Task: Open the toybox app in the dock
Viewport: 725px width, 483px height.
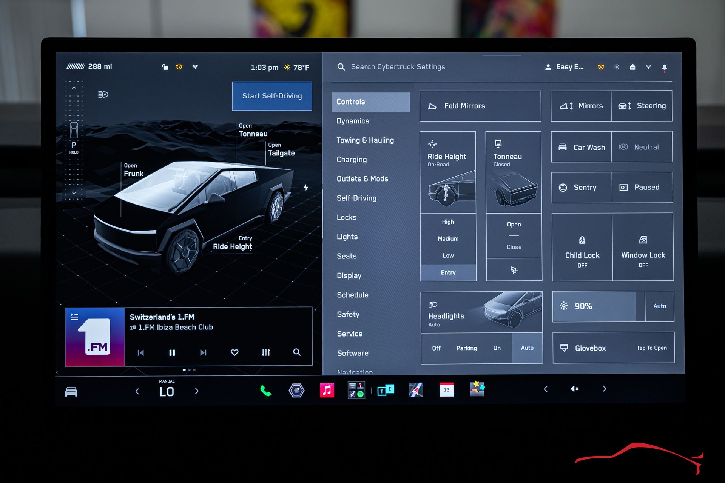Action: (477, 389)
